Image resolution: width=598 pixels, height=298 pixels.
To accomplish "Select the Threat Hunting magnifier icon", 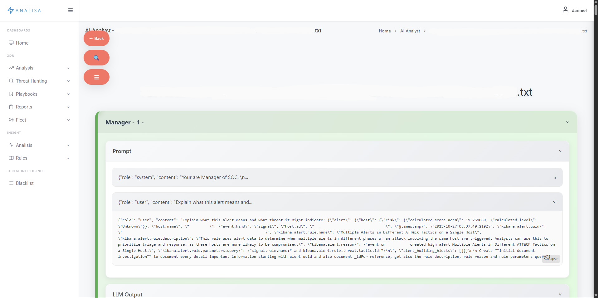I will [x=11, y=81].
